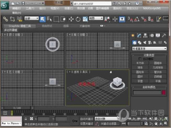The width and height of the screenshot is (171, 128).
Task: Open the 工具(T) menu
Action: coord(30,8)
